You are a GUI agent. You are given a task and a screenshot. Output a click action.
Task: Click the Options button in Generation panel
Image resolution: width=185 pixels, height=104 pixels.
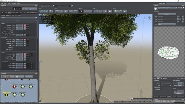[29, 77]
